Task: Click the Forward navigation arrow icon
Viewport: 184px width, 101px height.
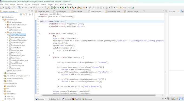Action: click(127, 8)
